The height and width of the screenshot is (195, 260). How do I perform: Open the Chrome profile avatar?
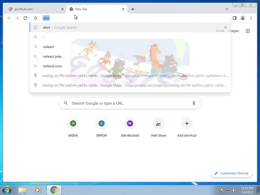pyautogui.click(x=243, y=18)
